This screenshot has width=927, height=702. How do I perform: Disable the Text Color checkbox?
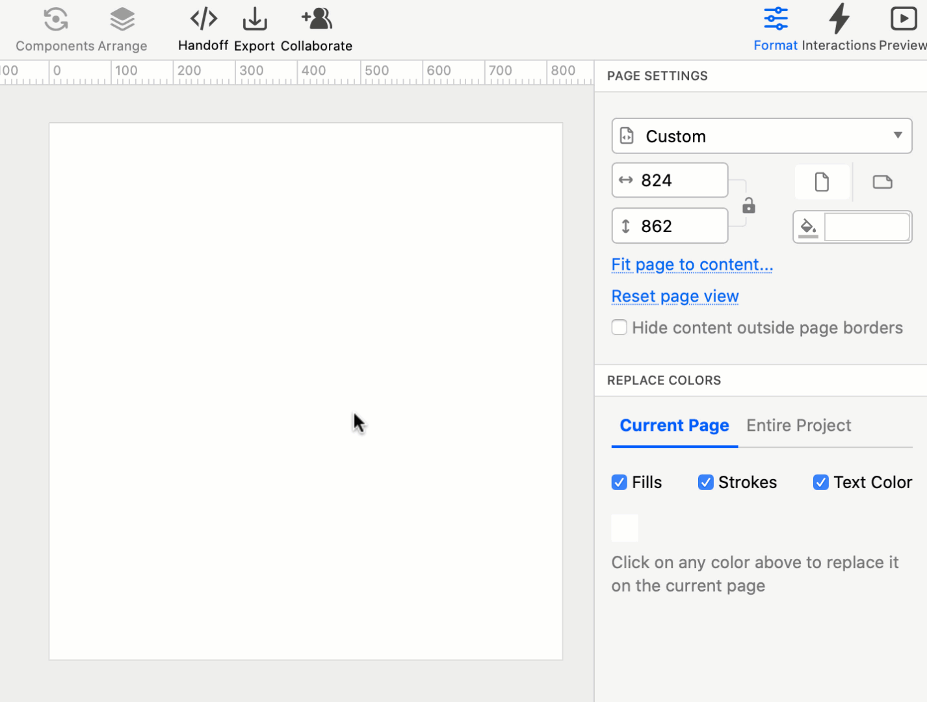[x=820, y=482]
